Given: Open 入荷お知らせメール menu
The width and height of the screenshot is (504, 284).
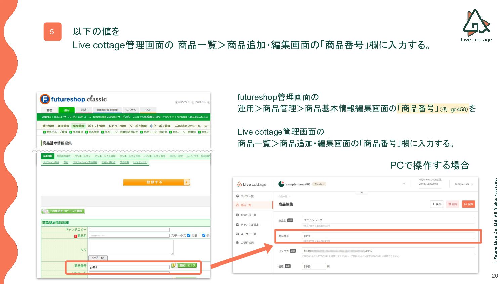Looking at the screenshot, I should pos(187,126).
